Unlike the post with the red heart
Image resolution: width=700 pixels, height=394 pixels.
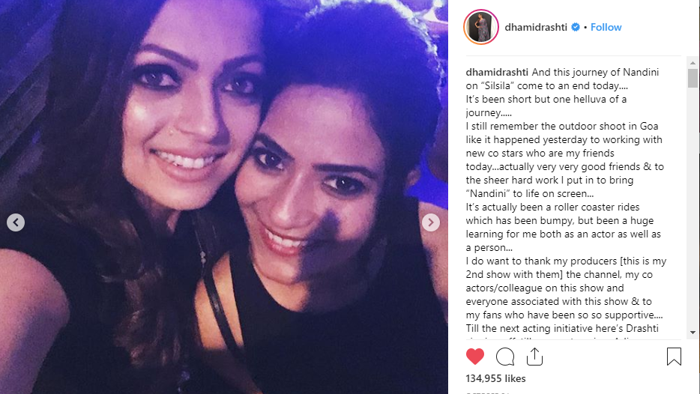click(x=475, y=357)
